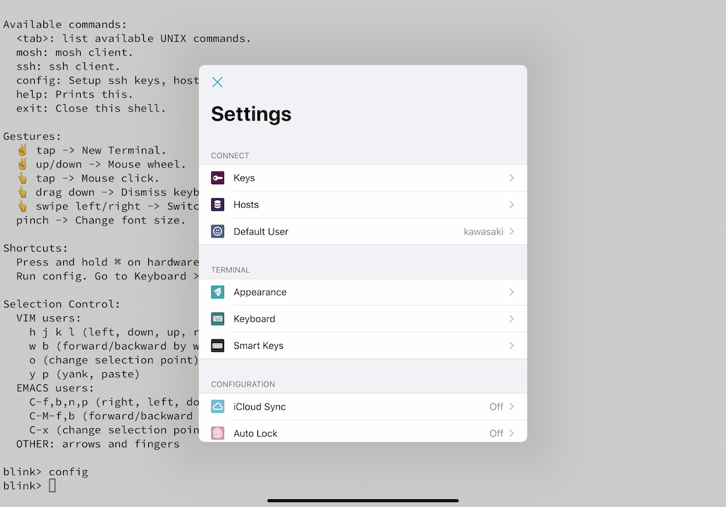Screen dimensions: 726x507
Task: Click the 'EMACS users:' line
Action: 55,388
